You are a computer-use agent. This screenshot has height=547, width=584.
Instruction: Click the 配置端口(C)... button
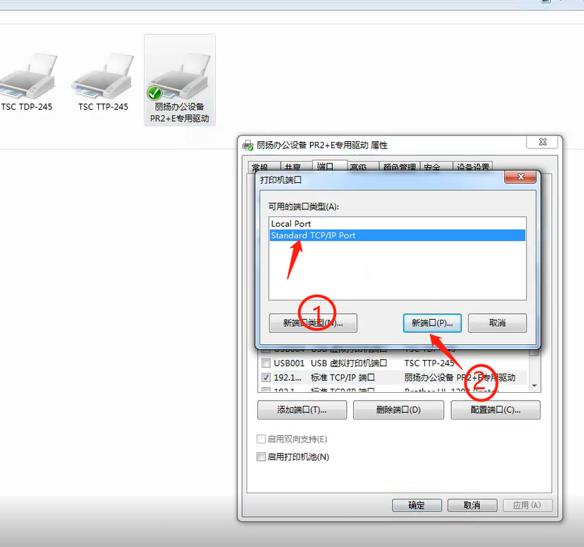click(495, 410)
